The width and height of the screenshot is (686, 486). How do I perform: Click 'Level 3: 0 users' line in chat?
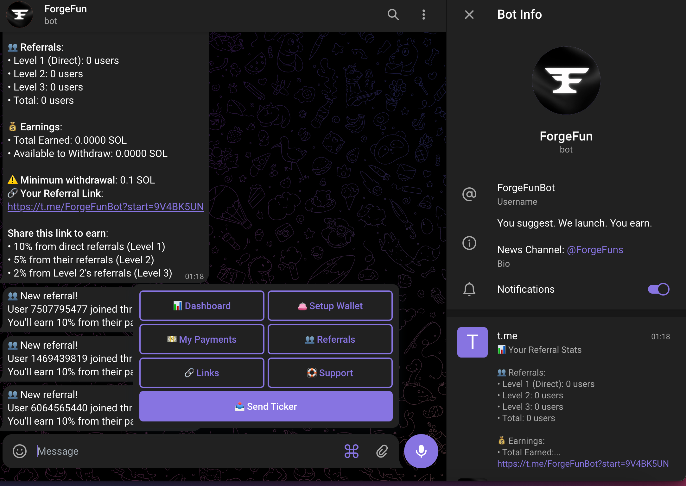[x=45, y=87]
